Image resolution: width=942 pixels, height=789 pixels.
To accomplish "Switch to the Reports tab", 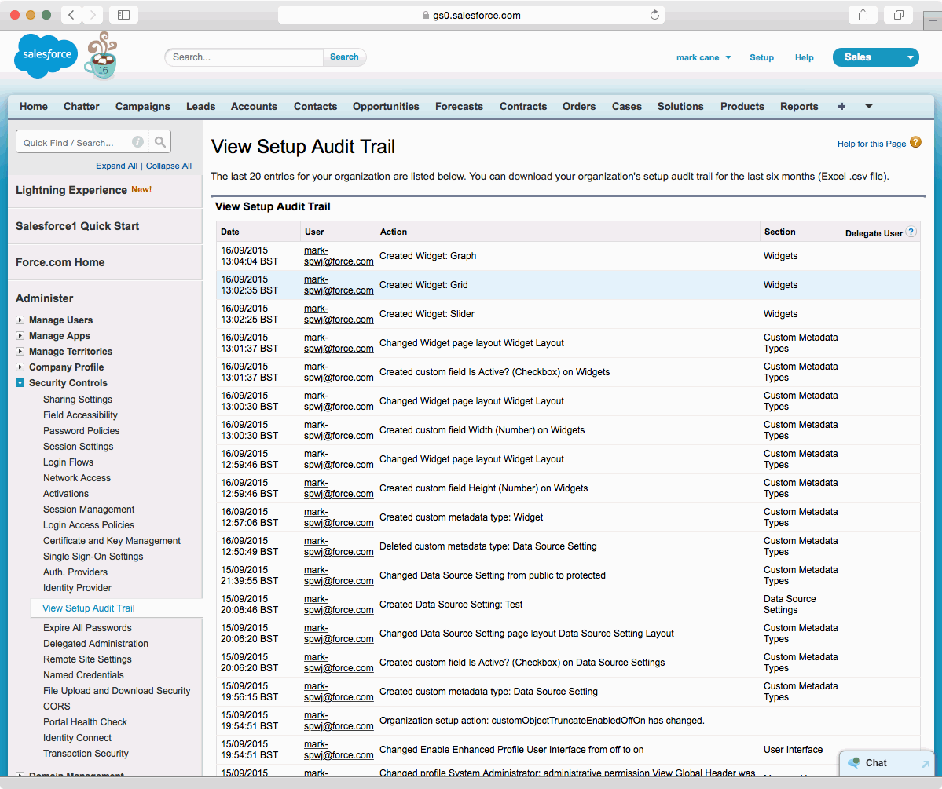I will [x=799, y=106].
